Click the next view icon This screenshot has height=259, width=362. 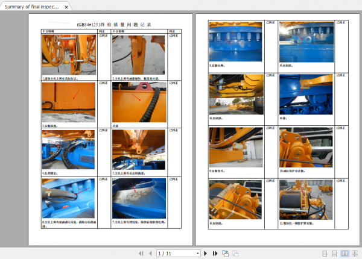[x=235, y=254]
